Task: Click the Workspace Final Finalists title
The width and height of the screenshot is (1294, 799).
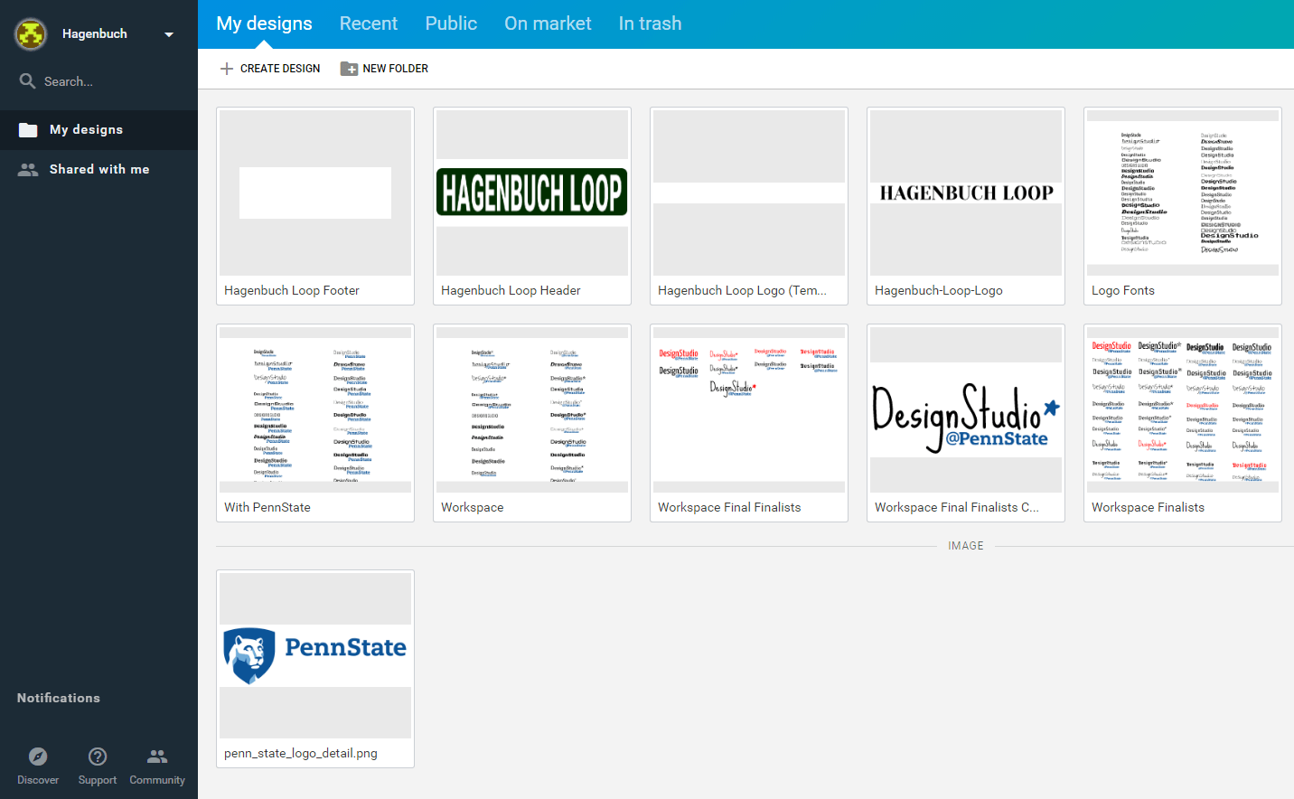Action: pos(729,508)
